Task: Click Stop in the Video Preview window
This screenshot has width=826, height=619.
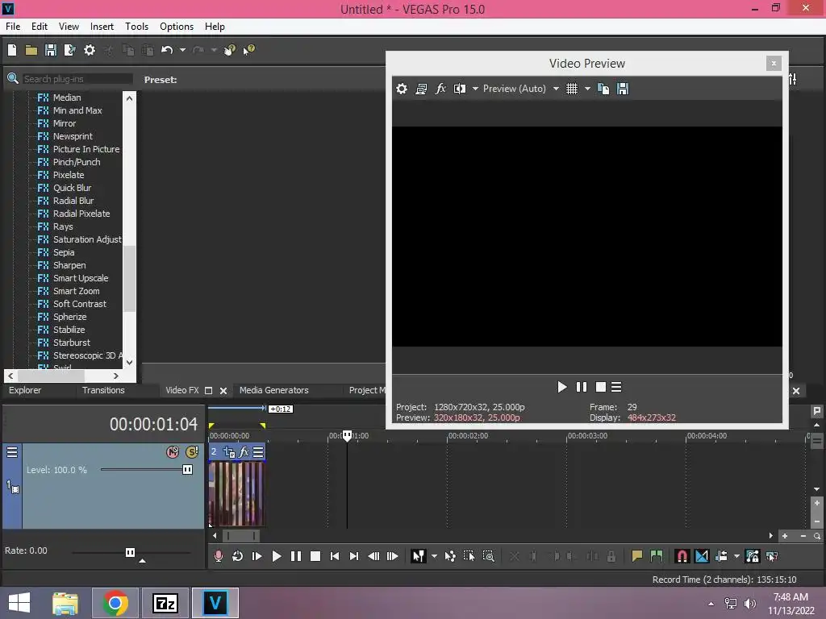Action: [x=600, y=387]
